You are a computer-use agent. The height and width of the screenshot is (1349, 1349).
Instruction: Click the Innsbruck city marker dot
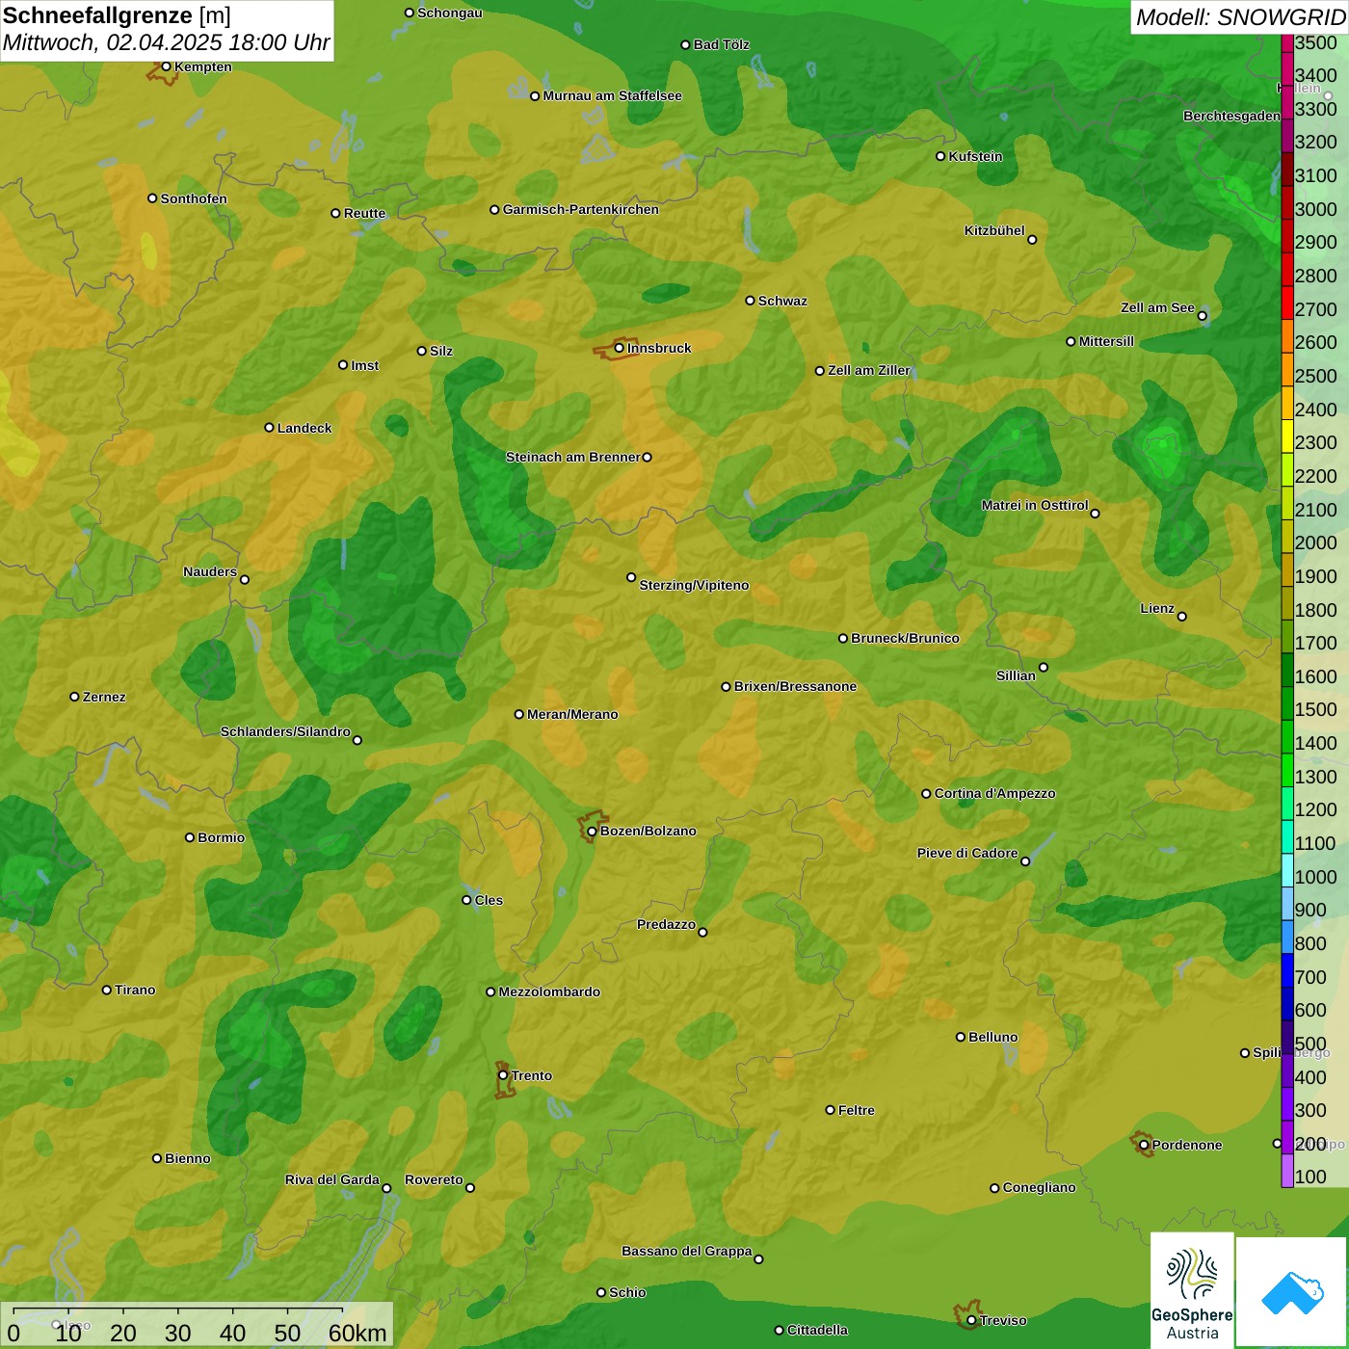click(619, 348)
